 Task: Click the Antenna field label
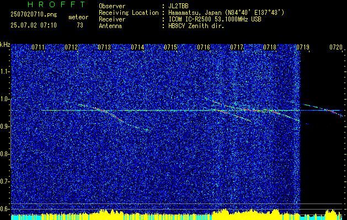tap(110, 26)
